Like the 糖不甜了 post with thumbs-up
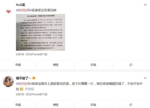This screenshot has height=108, width=150. pos(131,104)
